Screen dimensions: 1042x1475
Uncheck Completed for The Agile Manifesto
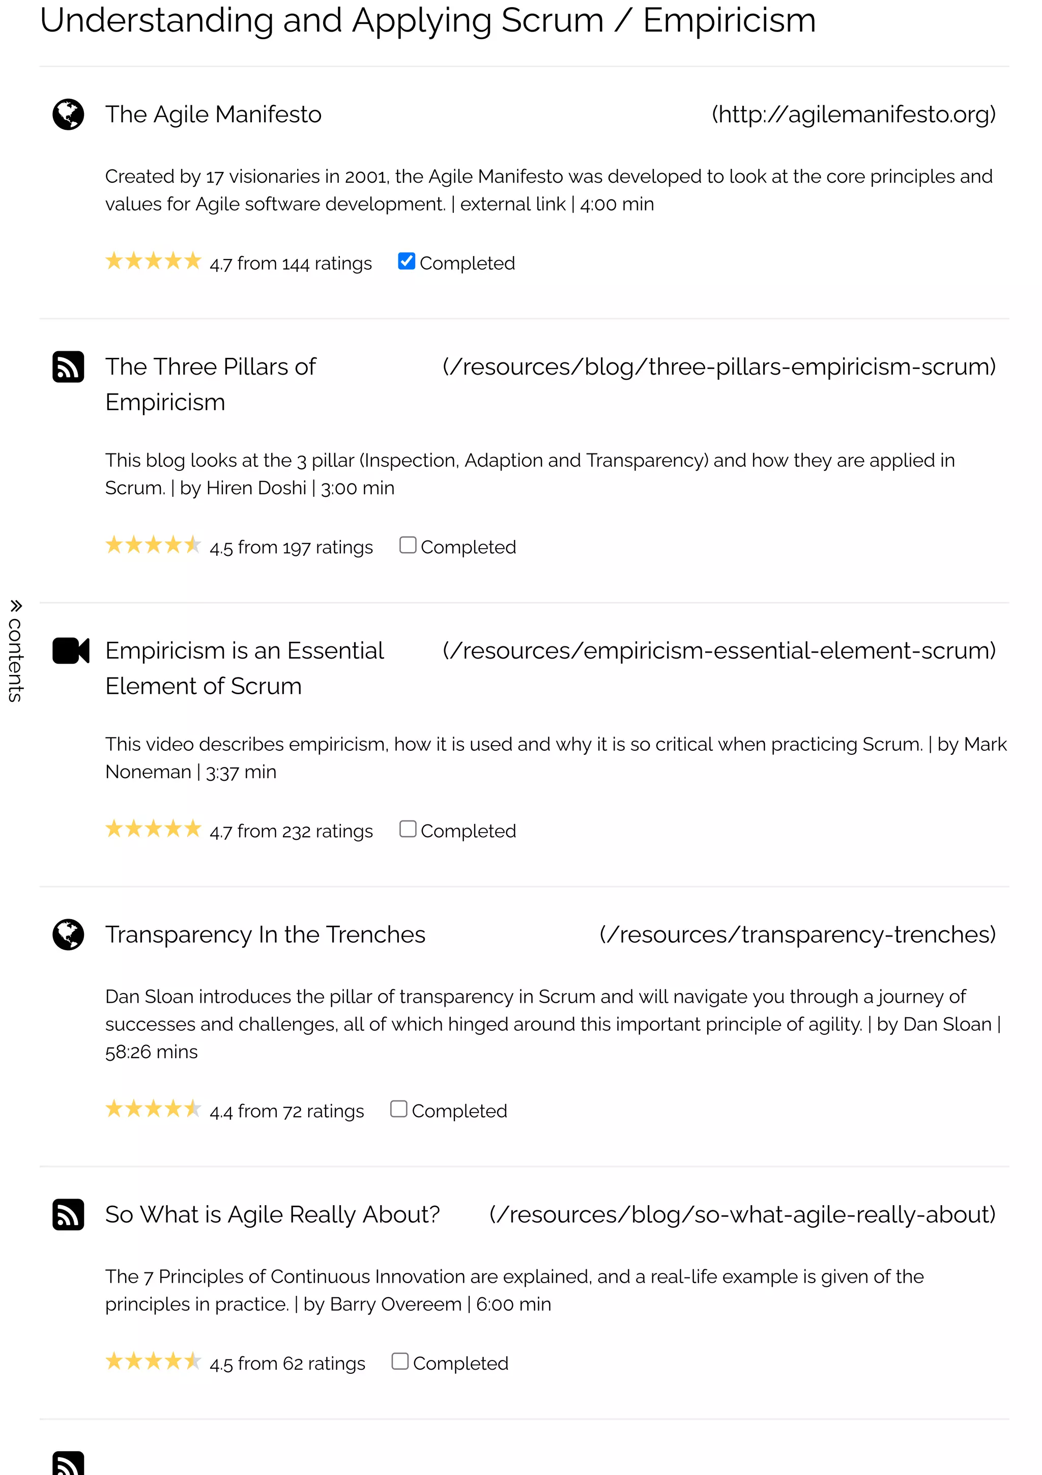tap(407, 262)
